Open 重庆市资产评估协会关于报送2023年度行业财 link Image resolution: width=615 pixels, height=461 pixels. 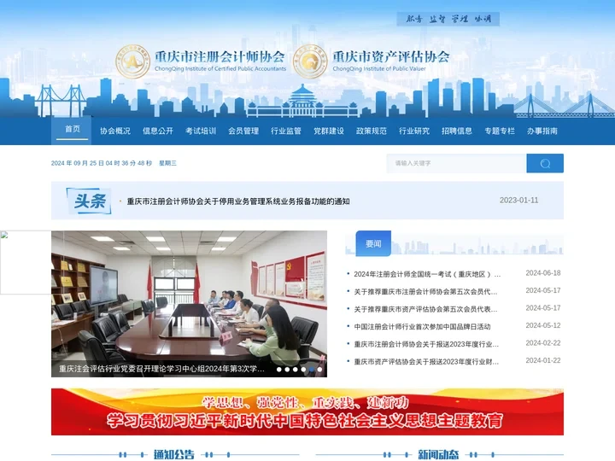click(x=426, y=362)
